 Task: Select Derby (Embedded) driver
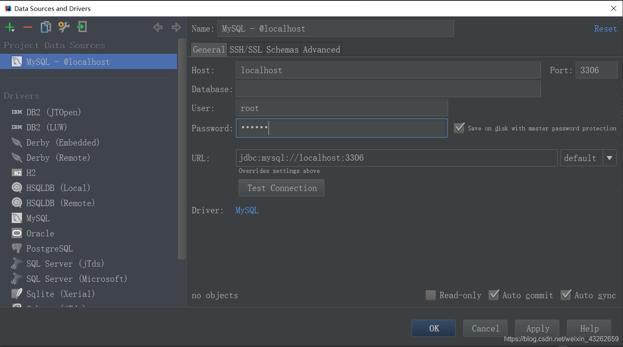point(63,142)
